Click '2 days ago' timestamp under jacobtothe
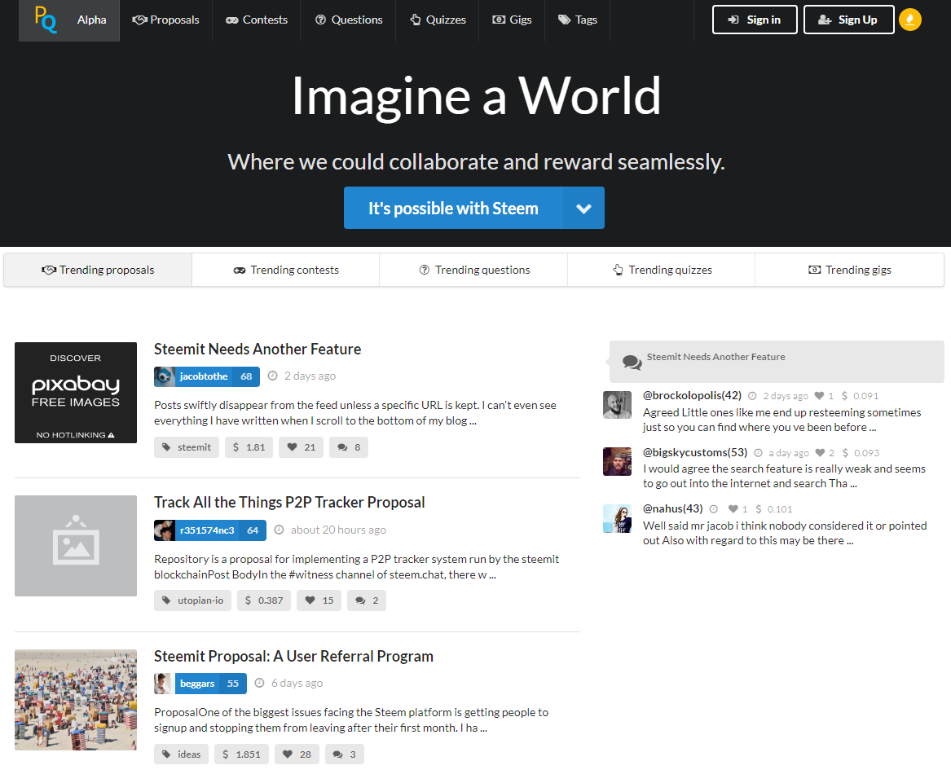951x783 pixels. click(310, 376)
